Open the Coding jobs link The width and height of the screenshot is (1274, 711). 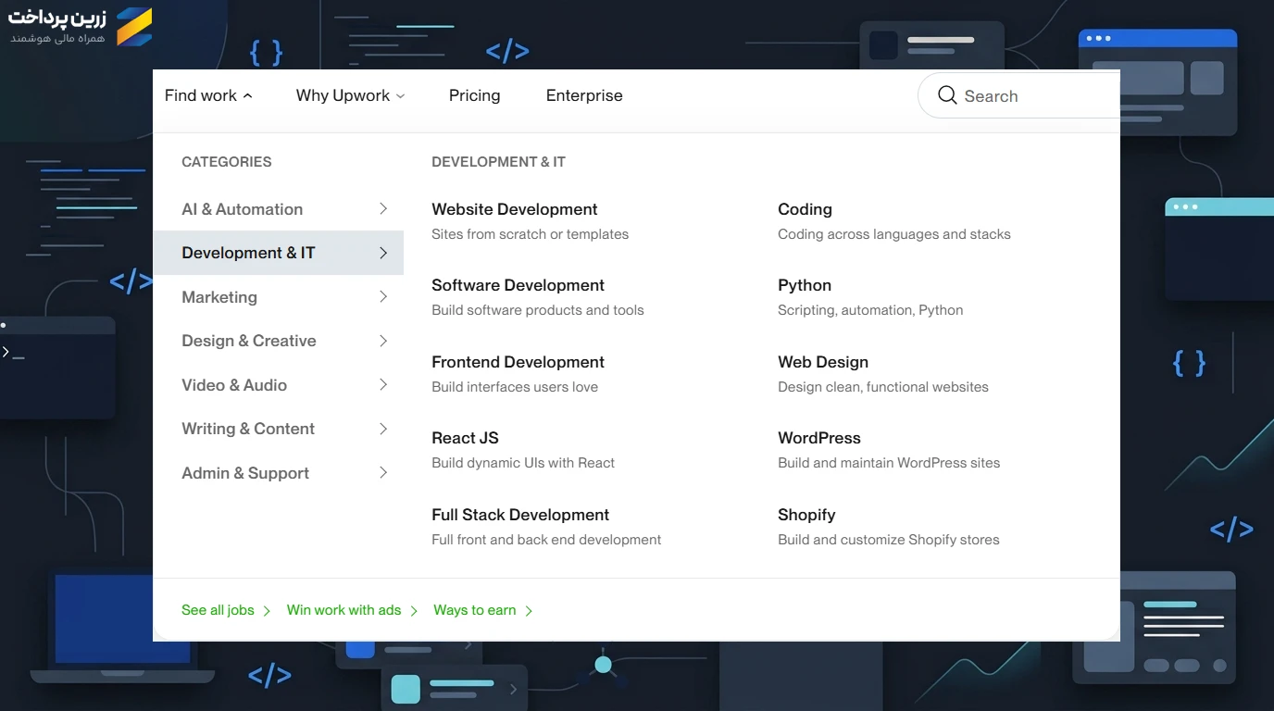805,209
